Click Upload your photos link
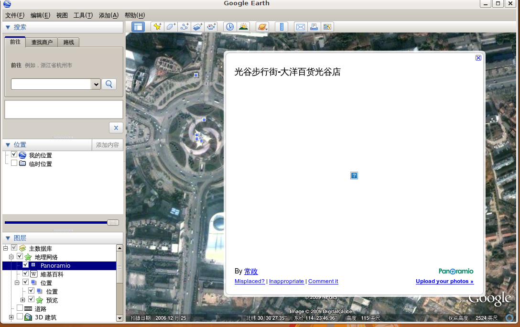Image resolution: width=520 pixels, height=327 pixels. (444, 281)
